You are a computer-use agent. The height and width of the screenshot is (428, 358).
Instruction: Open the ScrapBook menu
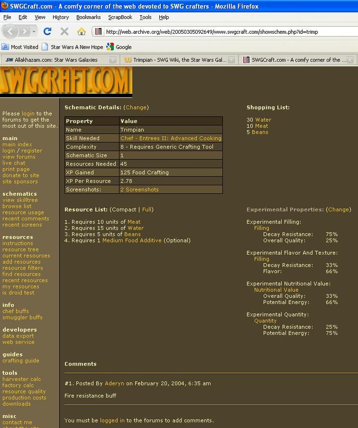[x=120, y=17]
